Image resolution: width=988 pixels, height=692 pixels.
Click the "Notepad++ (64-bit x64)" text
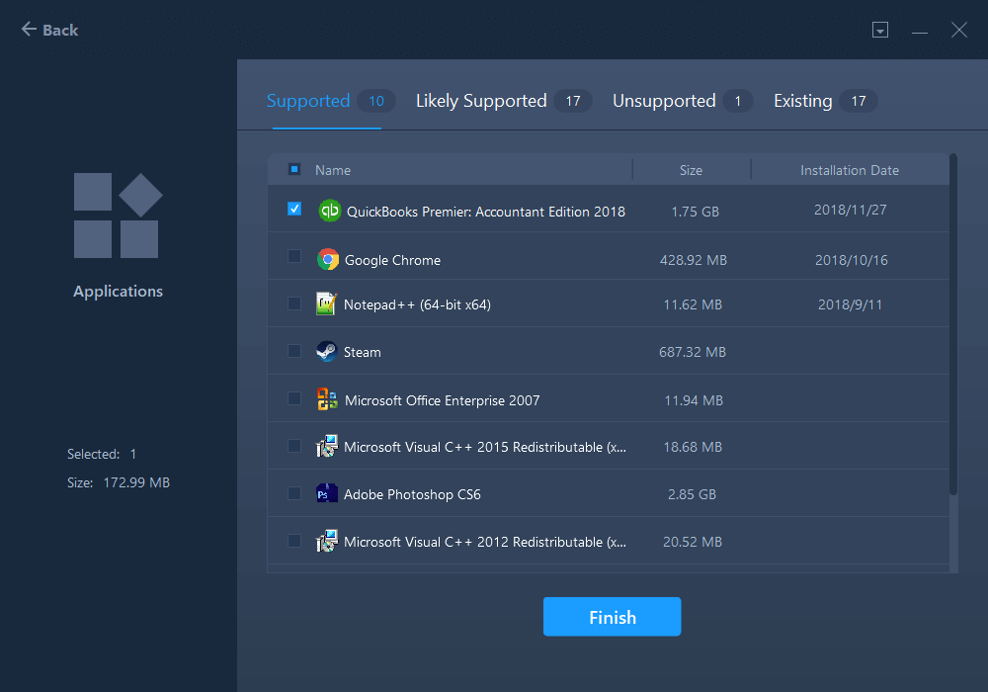[417, 304]
